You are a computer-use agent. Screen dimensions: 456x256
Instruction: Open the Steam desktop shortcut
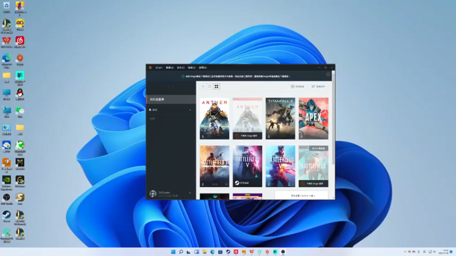6,216
